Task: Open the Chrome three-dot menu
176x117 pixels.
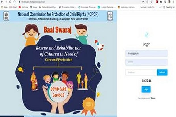Action: (173, 2)
